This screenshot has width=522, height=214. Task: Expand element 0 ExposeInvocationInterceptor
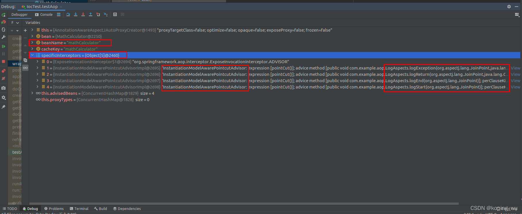(x=37, y=61)
